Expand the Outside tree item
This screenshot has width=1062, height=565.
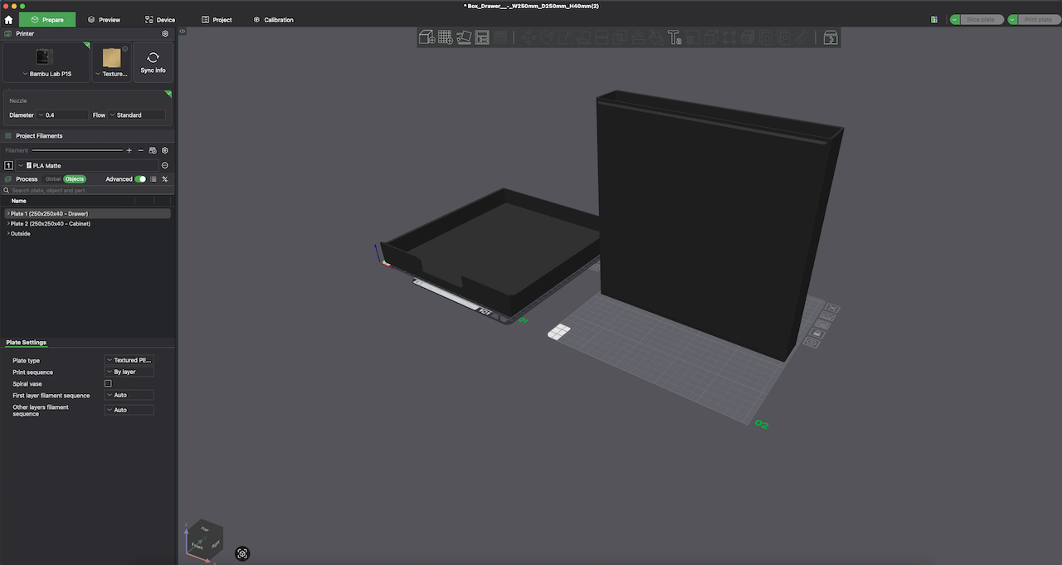click(8, 234)
